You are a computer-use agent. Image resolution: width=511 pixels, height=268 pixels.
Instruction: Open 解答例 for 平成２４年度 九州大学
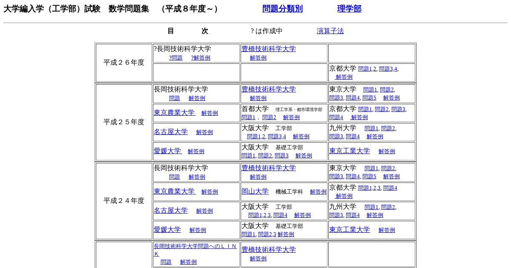tap(375, 215)
